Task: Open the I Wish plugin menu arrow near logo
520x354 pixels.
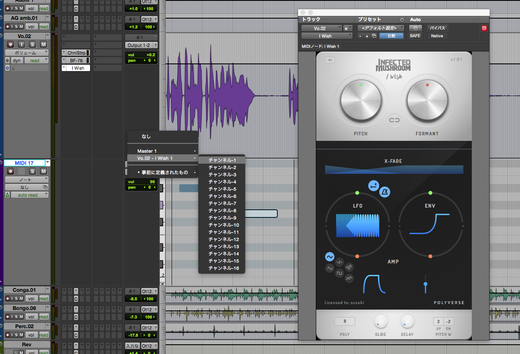Action: pyautogui.click(x=330, y=60)
